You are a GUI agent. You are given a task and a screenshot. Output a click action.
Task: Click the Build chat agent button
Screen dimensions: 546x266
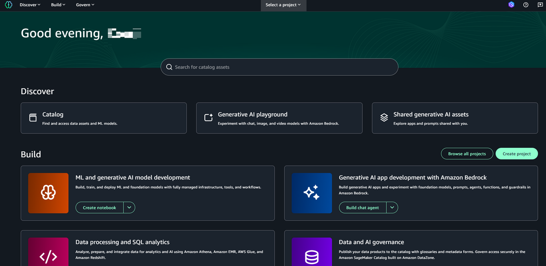coord(363,207)
